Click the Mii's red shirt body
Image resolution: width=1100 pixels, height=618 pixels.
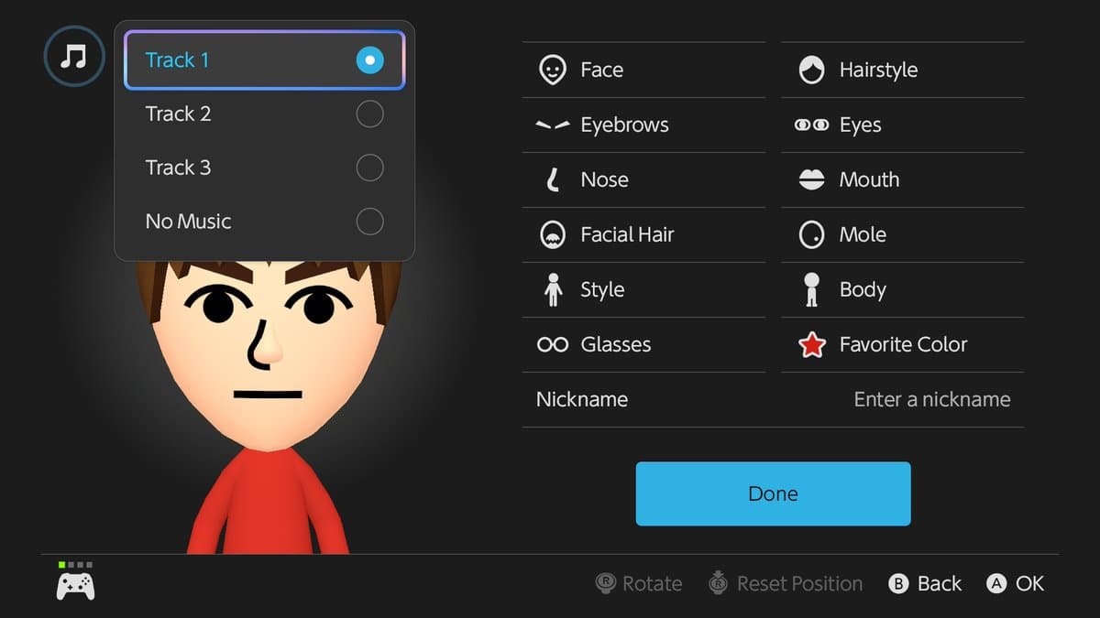268,502
